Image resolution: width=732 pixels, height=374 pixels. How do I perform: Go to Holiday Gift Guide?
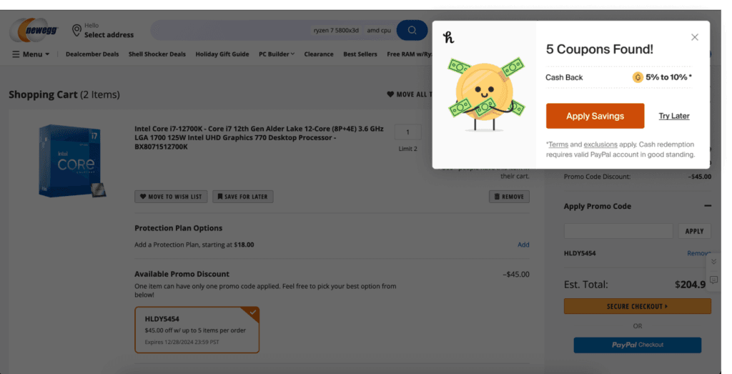(222, 54)
